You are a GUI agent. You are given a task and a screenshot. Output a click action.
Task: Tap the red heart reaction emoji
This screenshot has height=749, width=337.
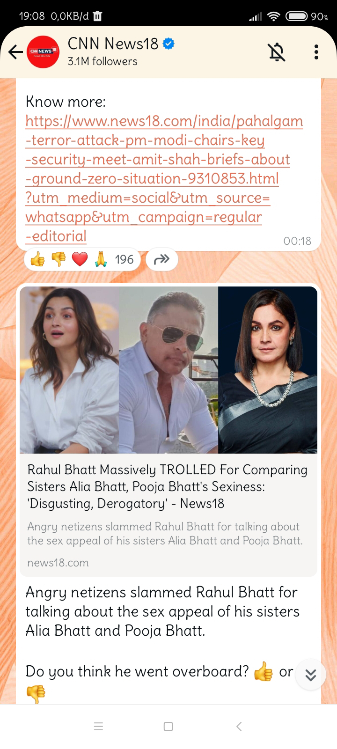(x=80, y=259)
